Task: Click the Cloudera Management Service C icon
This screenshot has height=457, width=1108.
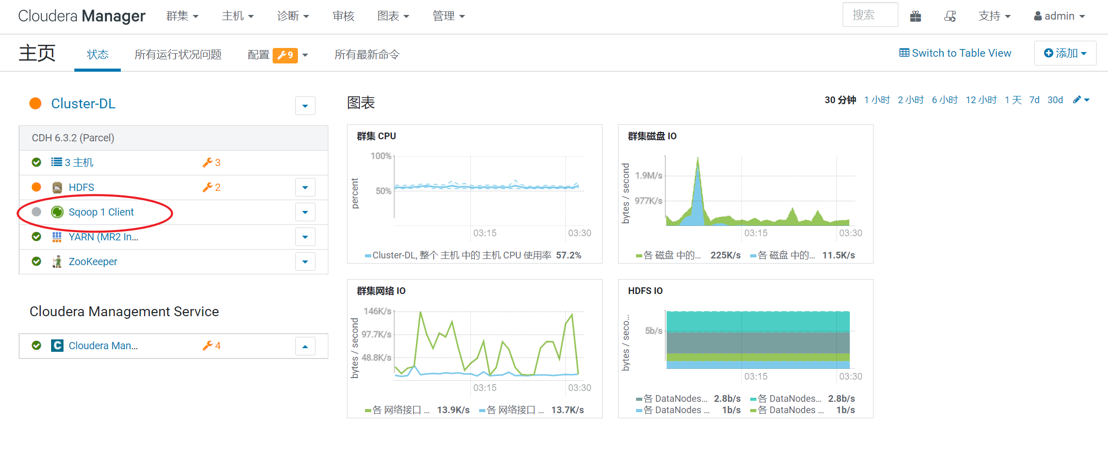Action: 57,346
